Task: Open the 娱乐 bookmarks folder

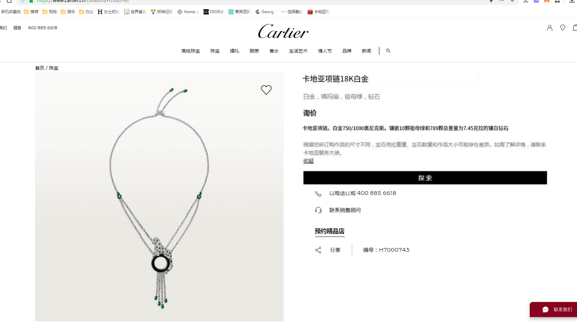Action: pos(68,12)
